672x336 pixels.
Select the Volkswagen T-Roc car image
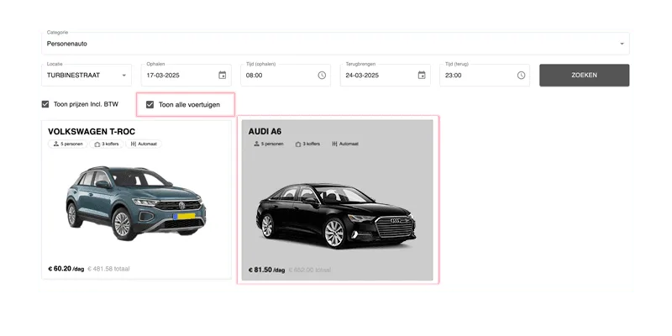[136, 202]
